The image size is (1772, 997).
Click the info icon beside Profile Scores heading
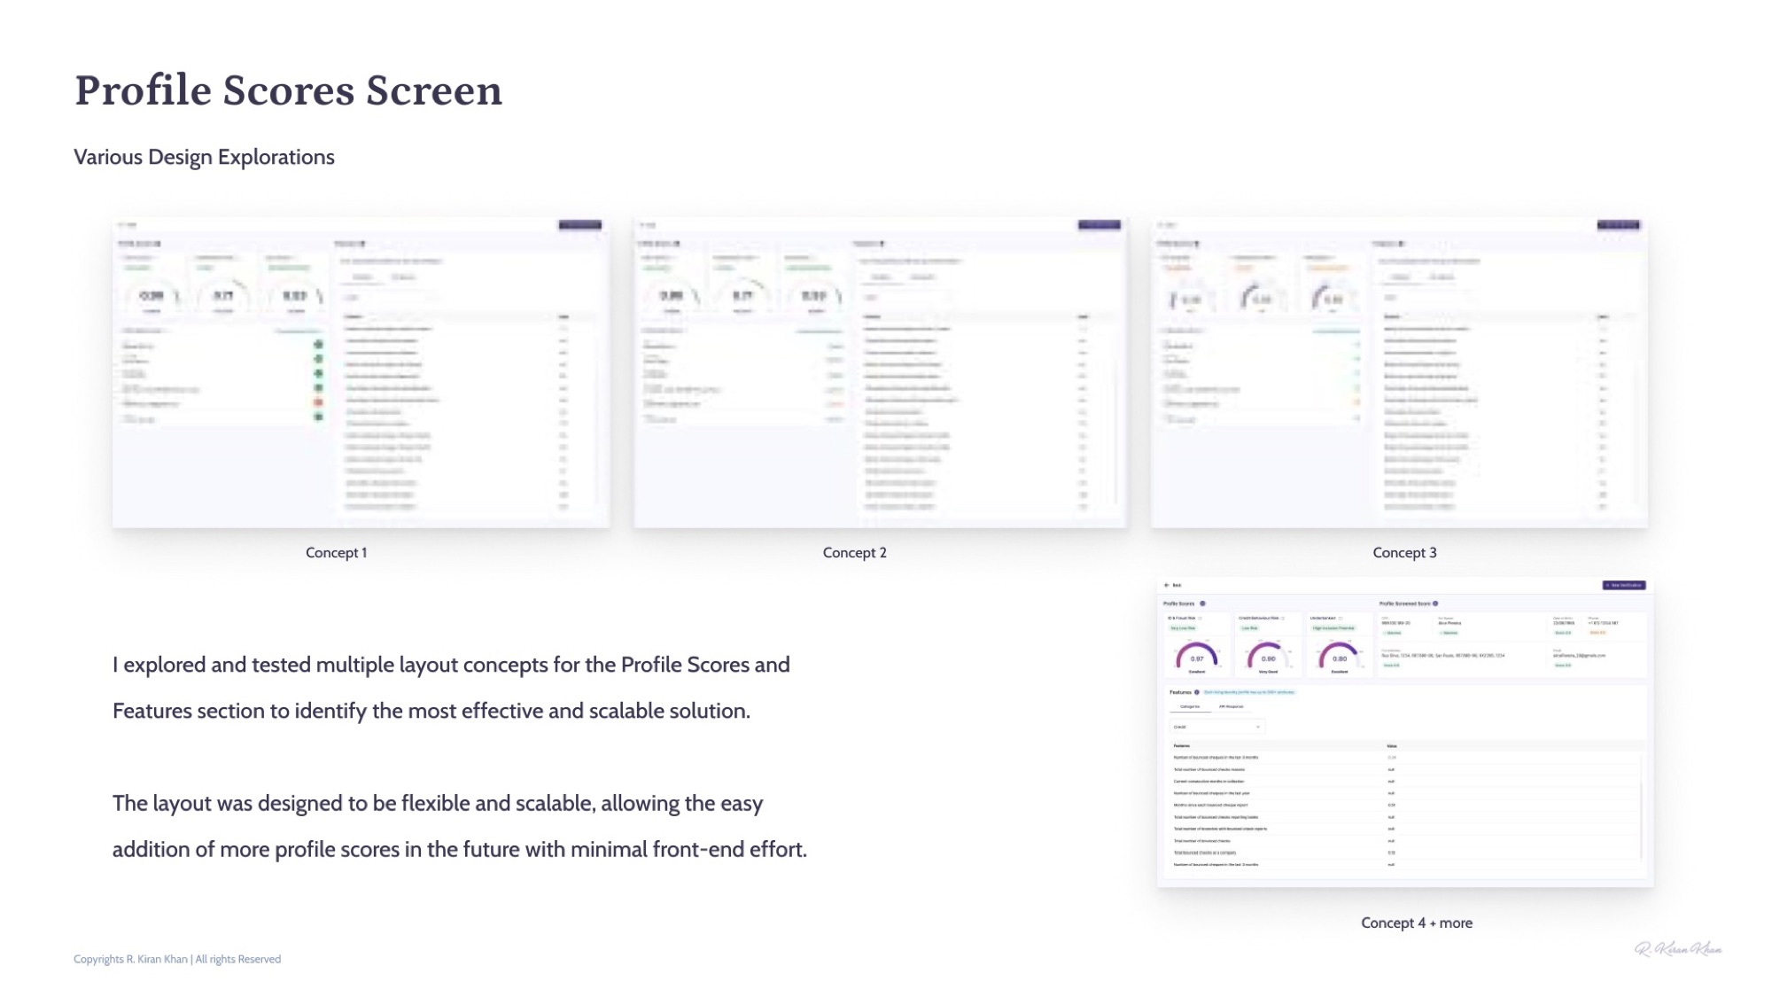pos(1202,604)
